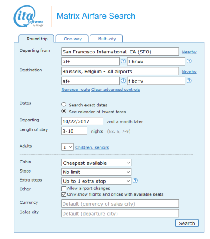Click Nearby link next to Departing from

coord(189,52)
